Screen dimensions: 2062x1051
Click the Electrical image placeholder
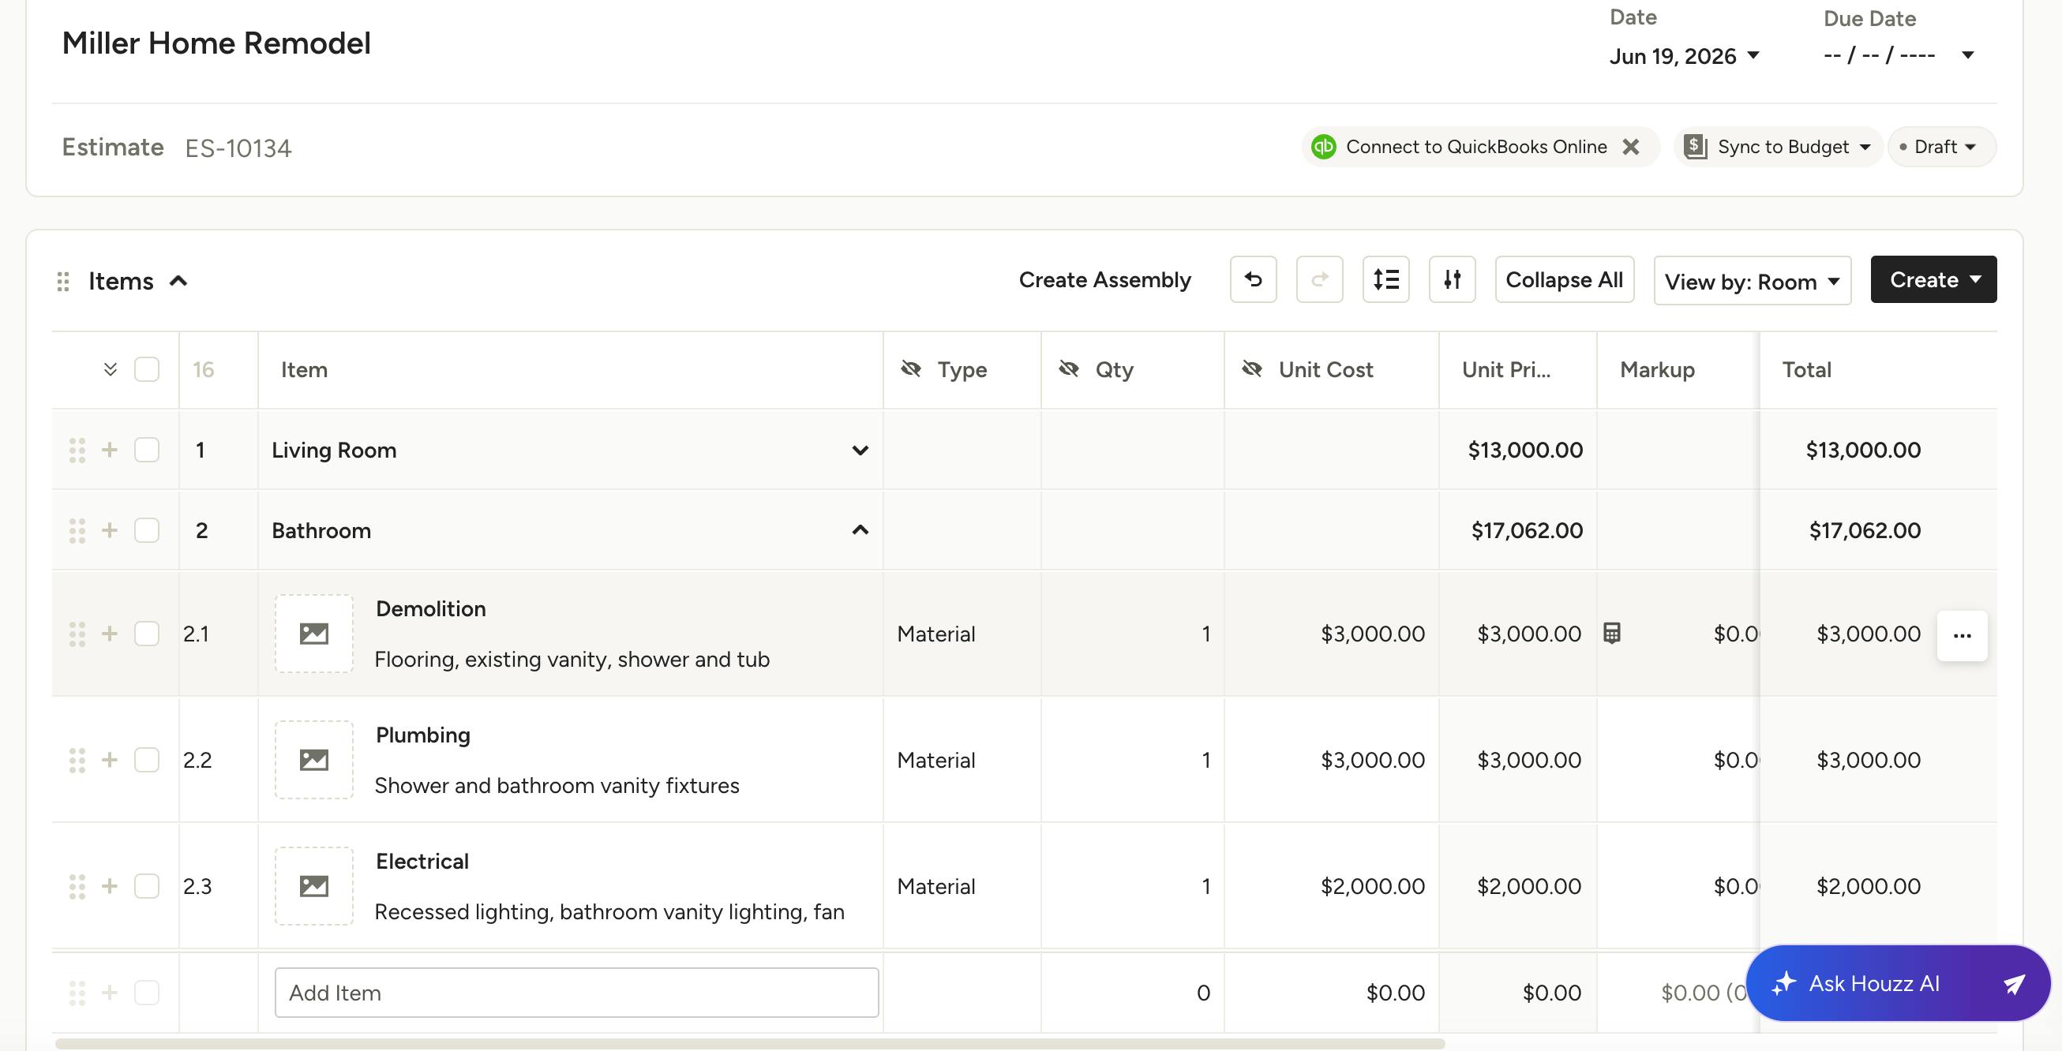(313, 886)
